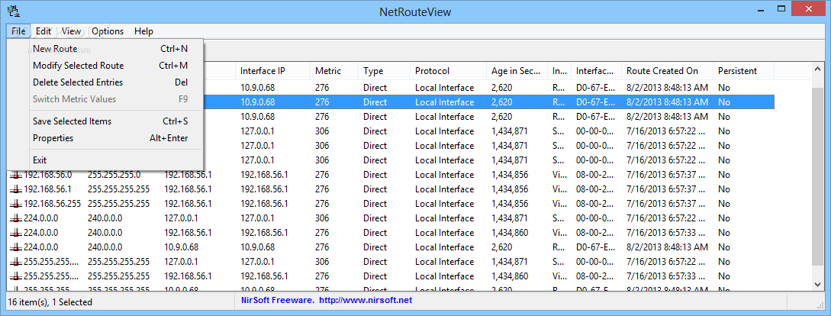Open the File menu
This screenshot has height=316, width=831.
(18, 31)
